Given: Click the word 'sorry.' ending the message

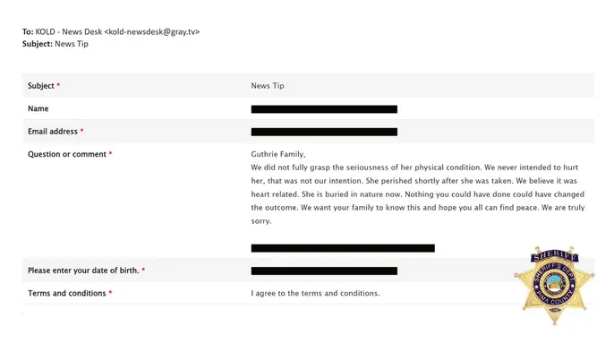Looking at the screenshot, I should coord(261,221).
